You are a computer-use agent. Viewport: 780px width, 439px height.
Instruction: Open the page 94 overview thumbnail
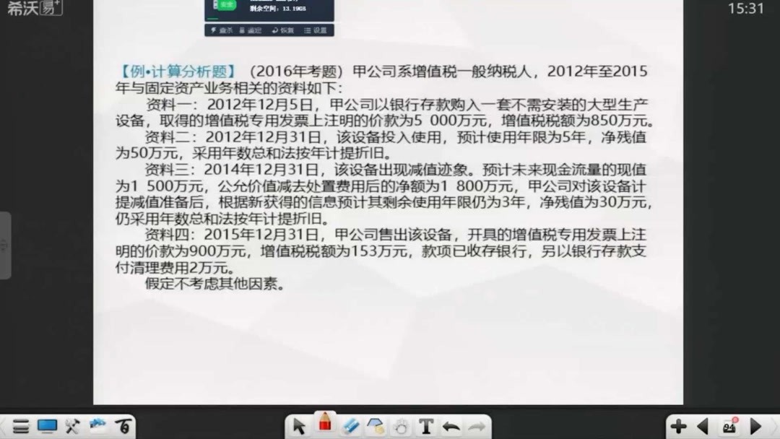728,427
